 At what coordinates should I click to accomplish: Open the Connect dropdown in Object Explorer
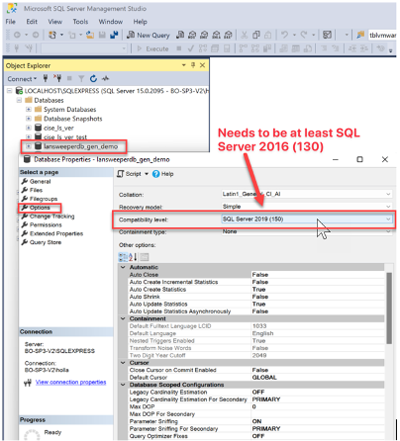coord(22,79)
